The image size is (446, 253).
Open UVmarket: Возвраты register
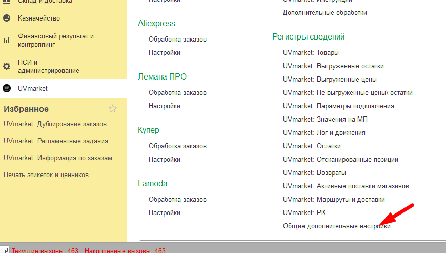[x=314, y=173]
